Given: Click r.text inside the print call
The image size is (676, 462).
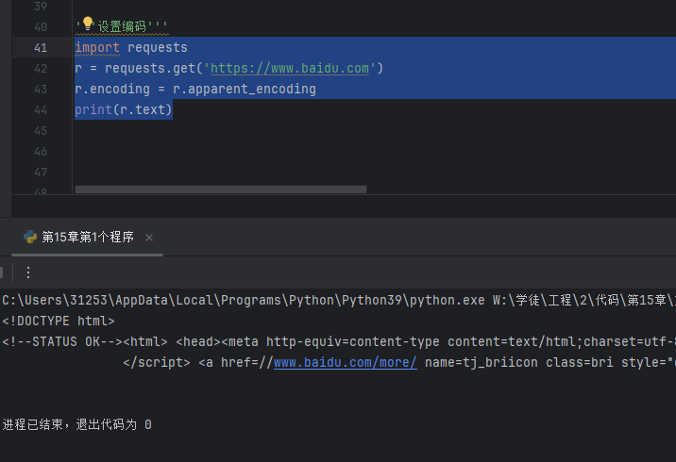Looking at the screenshot, I should (x=143, y=109).
